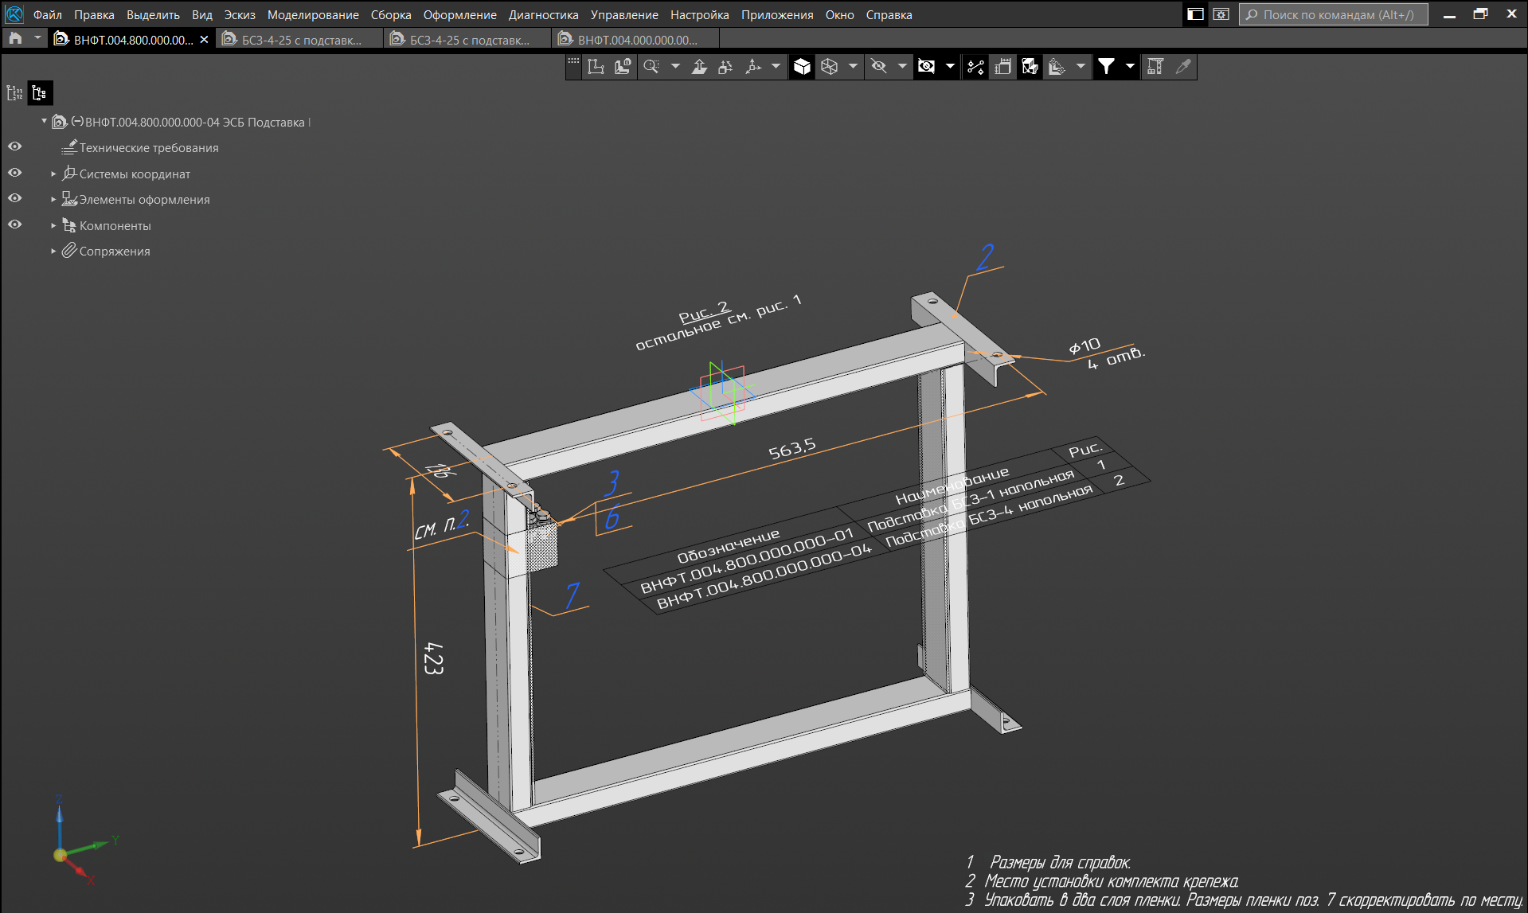Switch to the ВНФТ.004.000.000.00 document tab
Viewport: 1528px width, 913px height.
click(636, 40)
